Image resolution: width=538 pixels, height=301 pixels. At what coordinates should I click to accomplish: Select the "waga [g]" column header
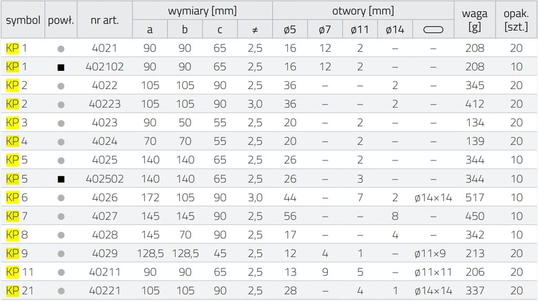[474, 20]
